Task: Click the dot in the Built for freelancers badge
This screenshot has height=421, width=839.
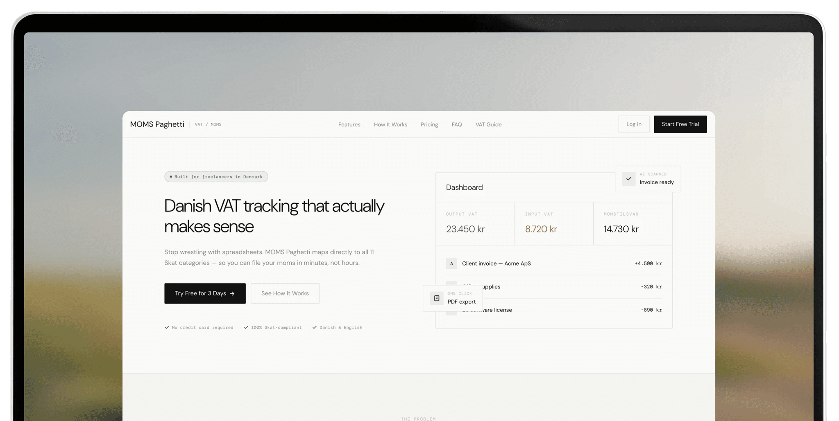Action: click(x=171, y=177)
